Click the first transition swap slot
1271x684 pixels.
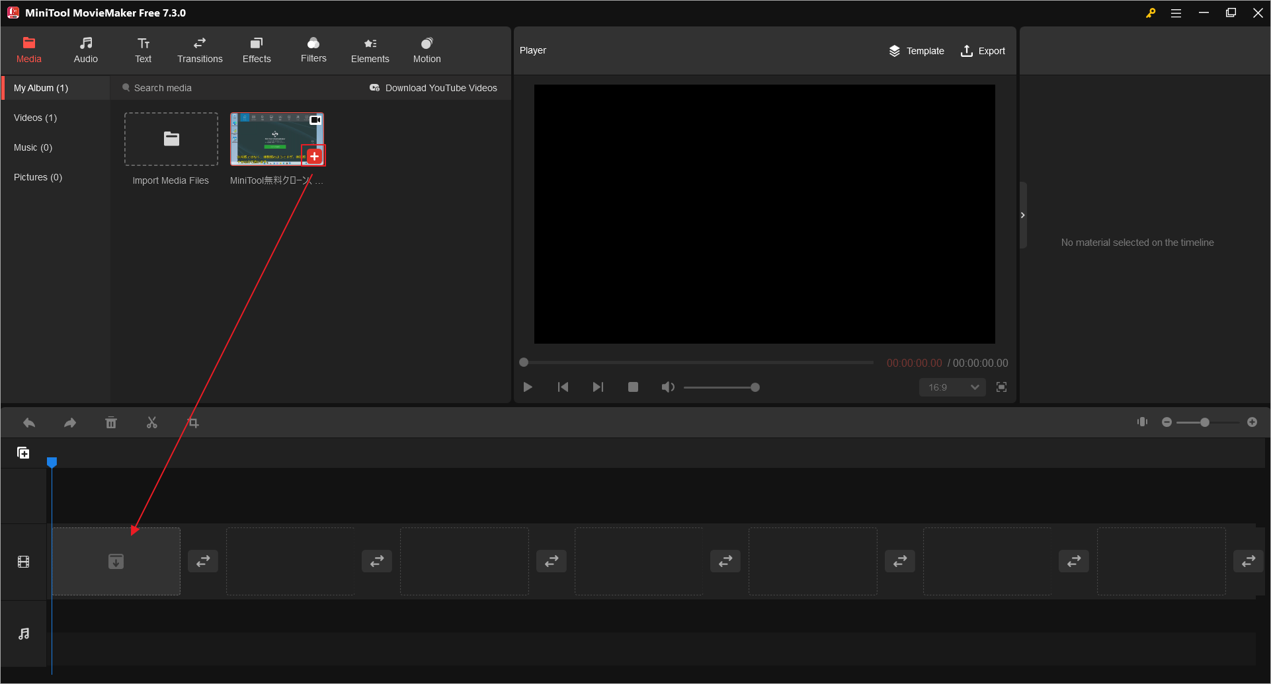(x=203, y=561)
